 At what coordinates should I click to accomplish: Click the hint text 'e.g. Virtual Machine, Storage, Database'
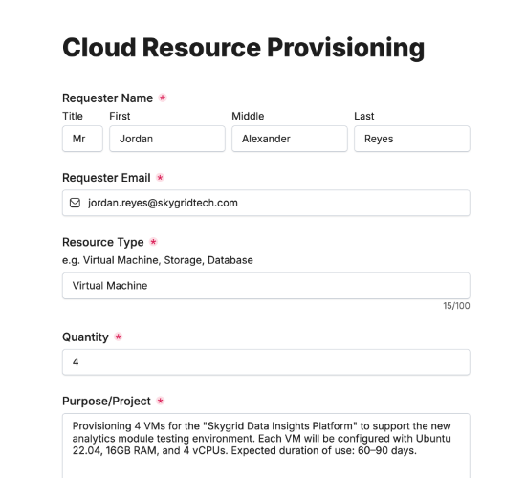click(158, 260)
